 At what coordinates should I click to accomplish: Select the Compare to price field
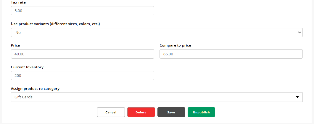[x=231, y=54]
